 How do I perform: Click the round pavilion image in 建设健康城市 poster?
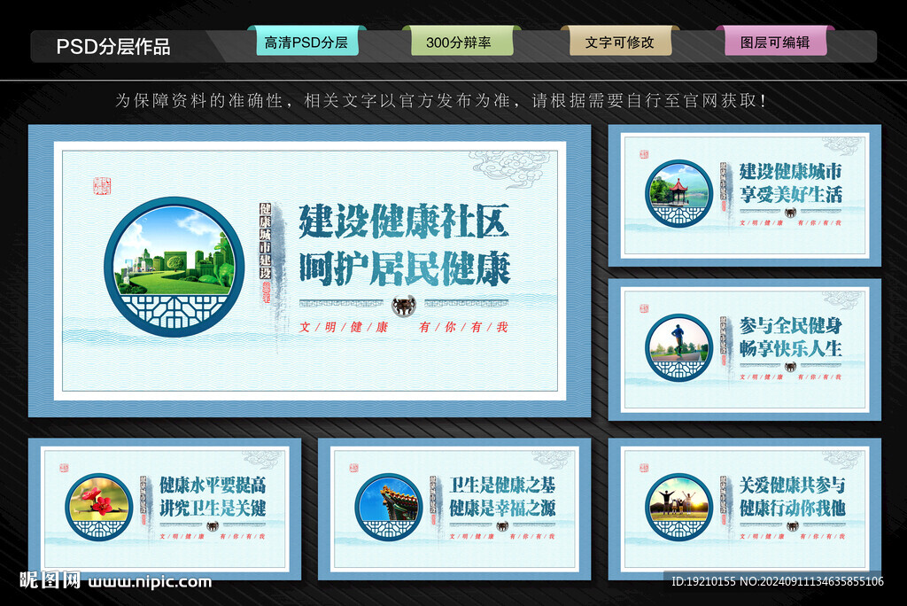[x=679, y=193]
